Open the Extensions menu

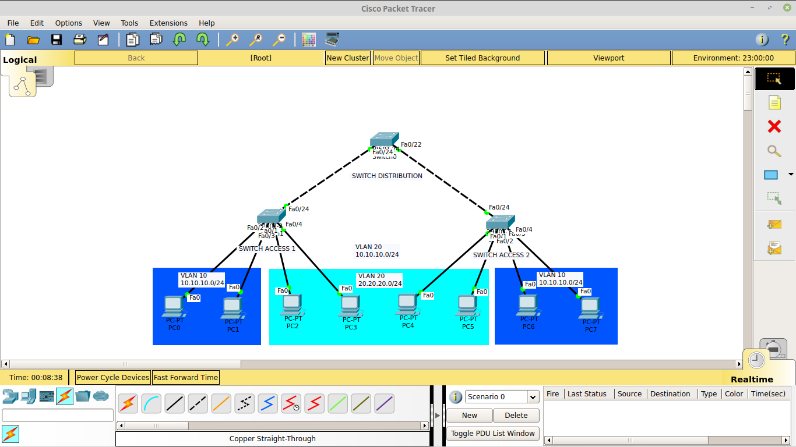click(168, 23)
